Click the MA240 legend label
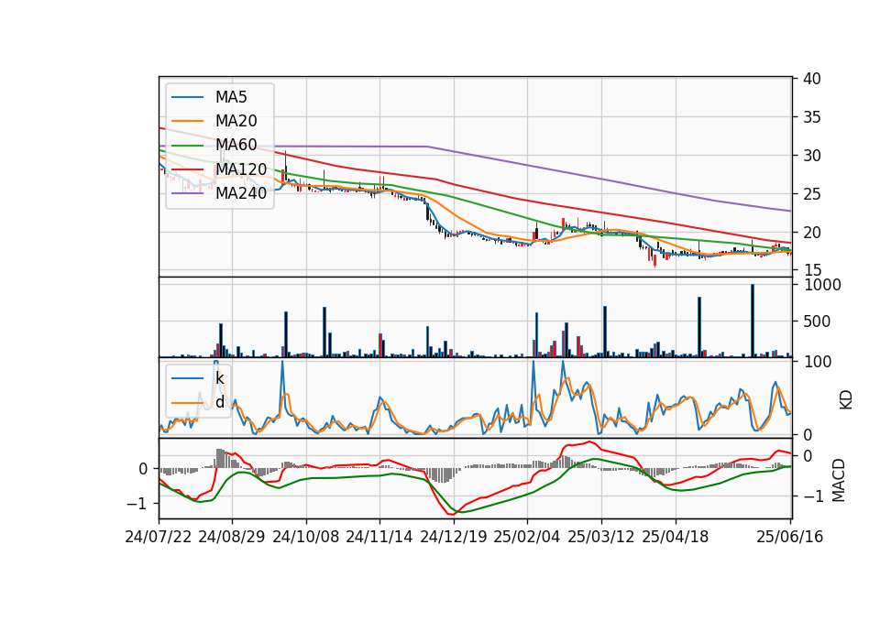This screenshot has height=632, width=880. point(241,193)
